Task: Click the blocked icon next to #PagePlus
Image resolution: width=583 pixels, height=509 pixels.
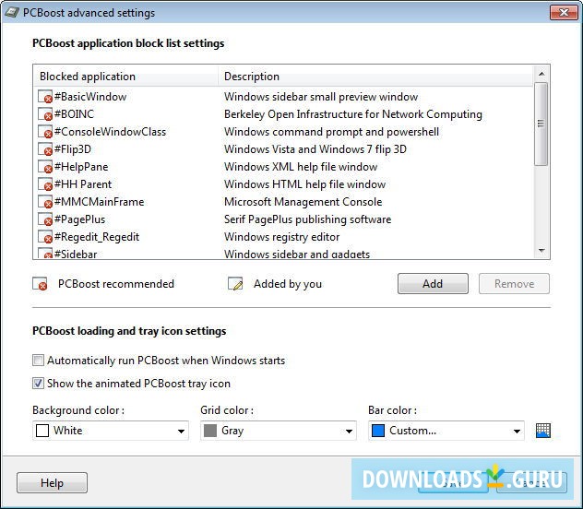Action: (45, 219)
